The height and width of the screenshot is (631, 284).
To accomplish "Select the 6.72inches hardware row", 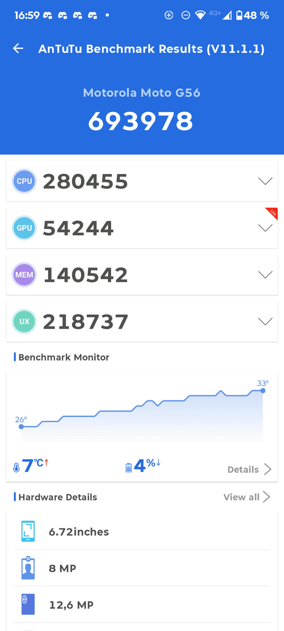I will click(x=142, y=531).
